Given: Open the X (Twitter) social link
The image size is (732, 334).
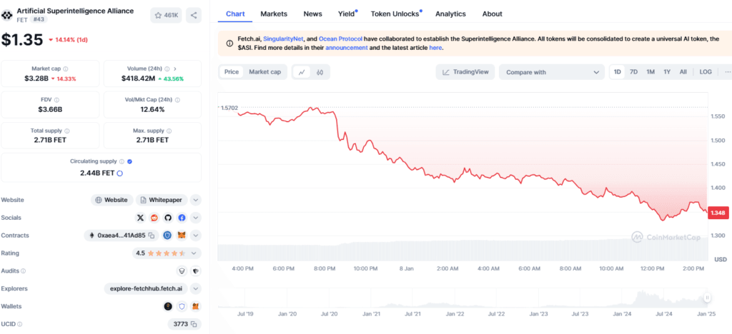Looking at the screenshot, I should pos(141,218).
